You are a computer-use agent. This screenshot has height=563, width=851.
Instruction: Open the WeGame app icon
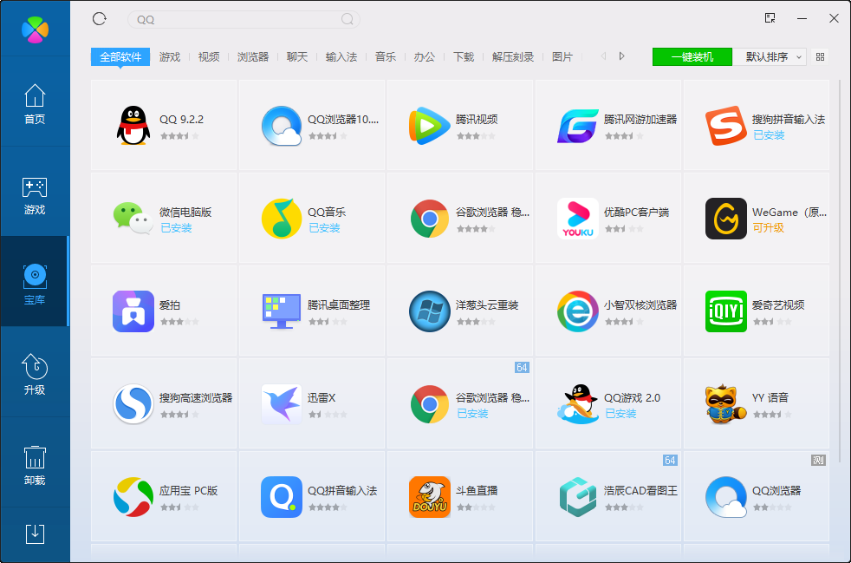(x=725, y=219)
